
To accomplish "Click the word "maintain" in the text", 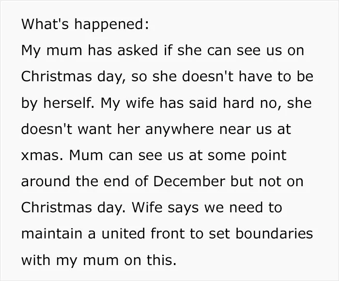I will pos(52,234).
